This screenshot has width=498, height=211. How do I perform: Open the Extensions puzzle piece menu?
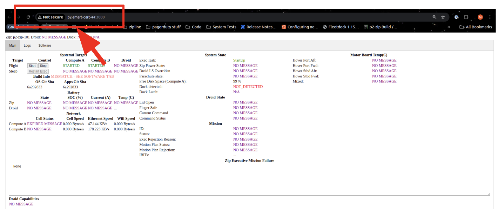point(466,17)
